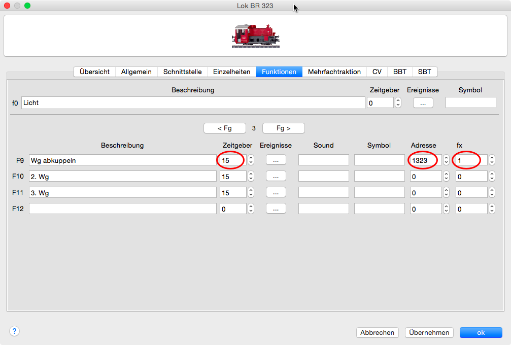Go to next function group
Image resolution: width=511 pixels, height=345 pixels.
[283, 128]
